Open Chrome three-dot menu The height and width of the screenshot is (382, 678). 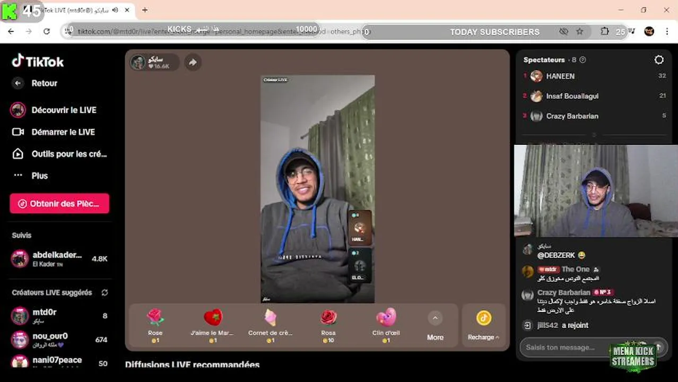point(667,32)
